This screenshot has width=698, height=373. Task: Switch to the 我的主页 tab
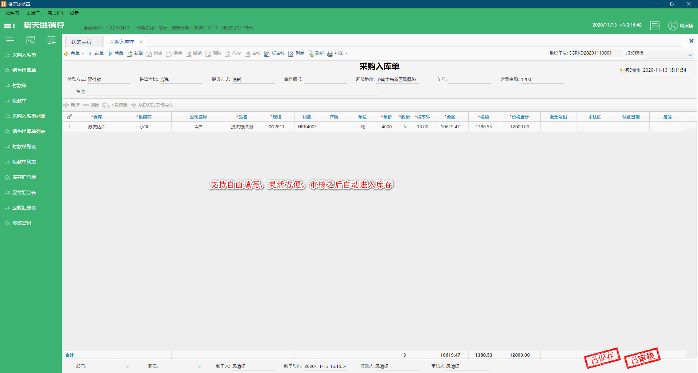click(81, 42)
